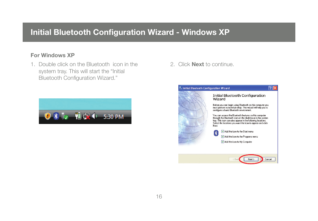318x221 pixels.
Task: Click the disconnected network tray icon
Action: pos(87,116)
